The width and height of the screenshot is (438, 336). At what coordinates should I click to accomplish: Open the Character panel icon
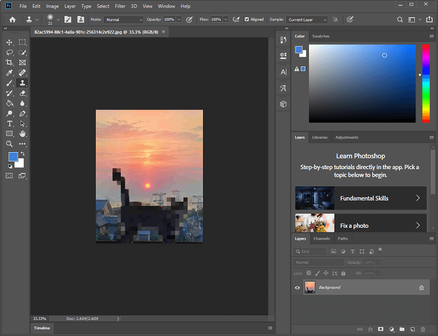tap(284, 72)
